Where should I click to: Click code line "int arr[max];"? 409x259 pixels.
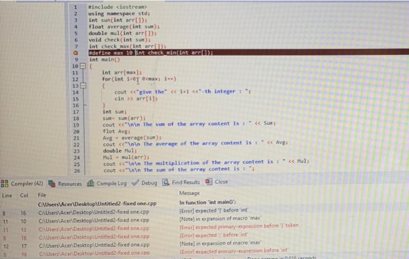[x=122, y=72]
